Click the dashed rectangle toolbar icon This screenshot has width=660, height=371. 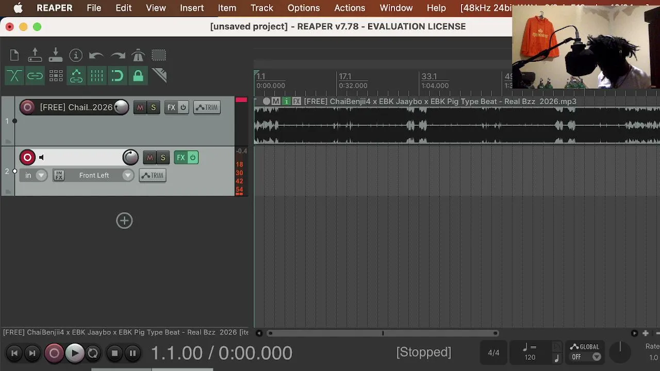pyautogui.click(x=159, y=55)
